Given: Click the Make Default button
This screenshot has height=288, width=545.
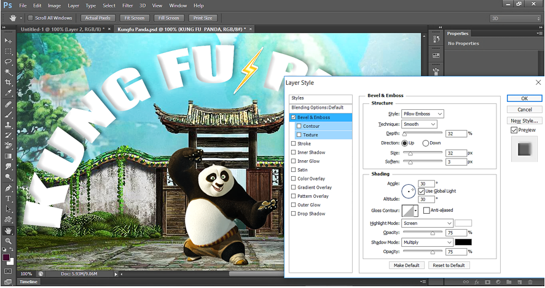Looking at the screenshot, I should pyautogui.click(x=406, y=265).
